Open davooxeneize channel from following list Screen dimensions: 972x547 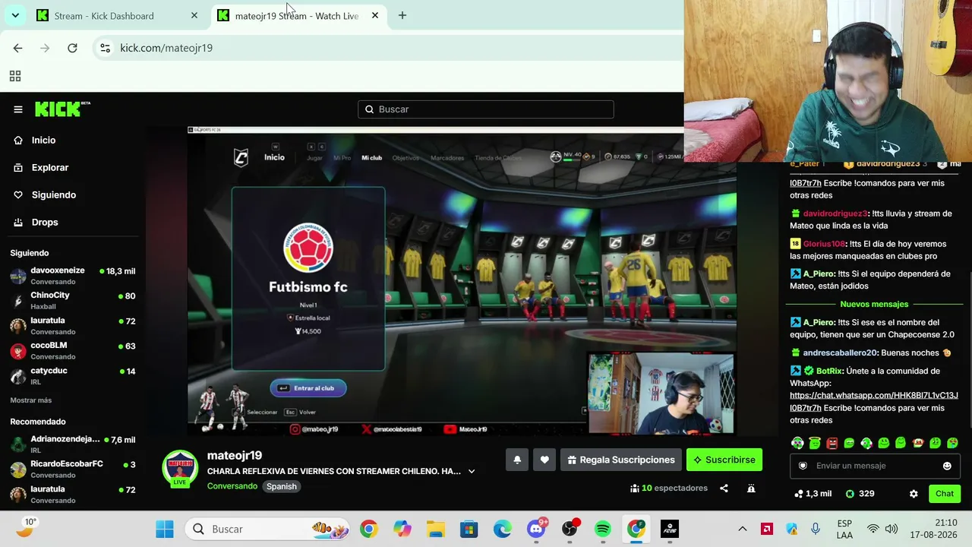tap(72, 276)
